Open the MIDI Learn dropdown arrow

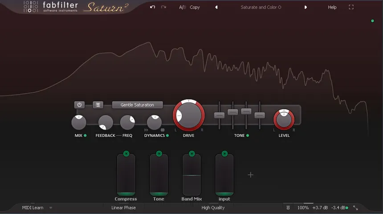coord(51,208)
